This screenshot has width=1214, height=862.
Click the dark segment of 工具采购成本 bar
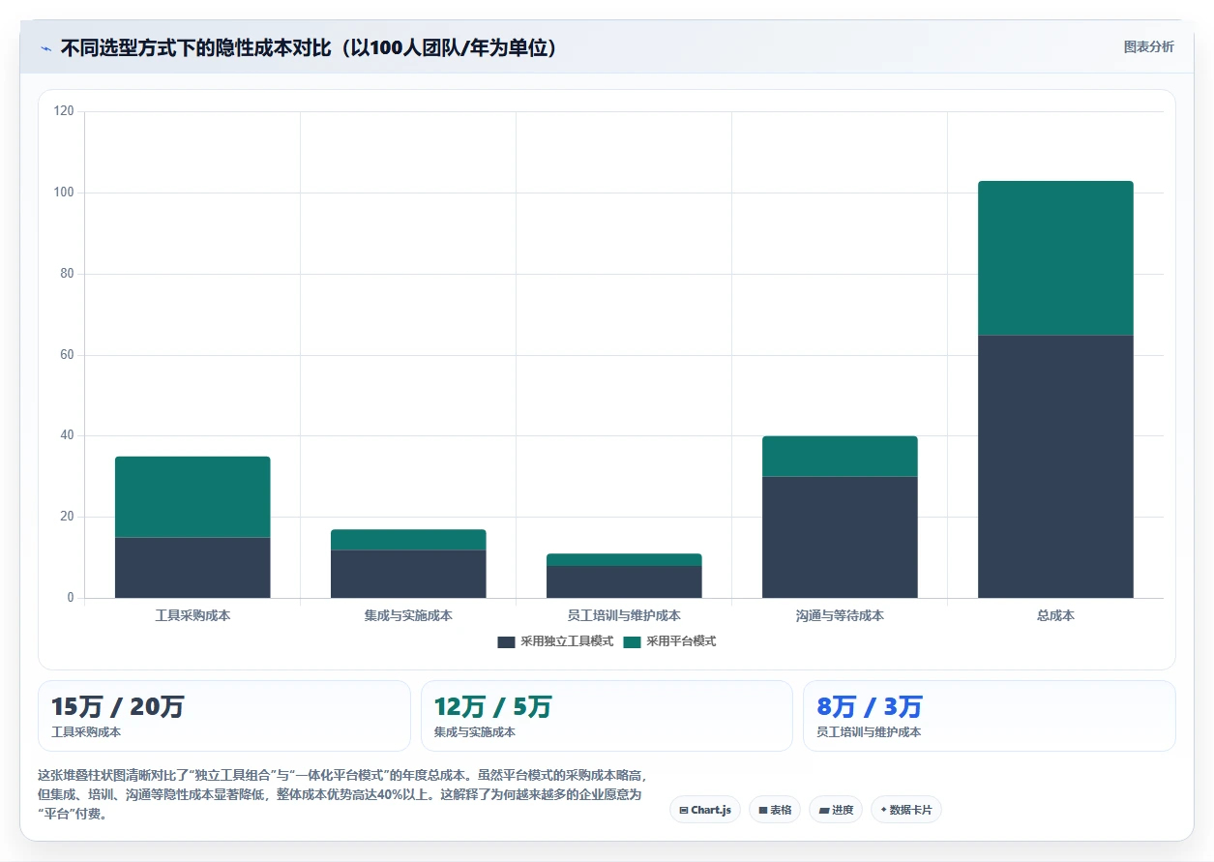(x=192, y=567)
